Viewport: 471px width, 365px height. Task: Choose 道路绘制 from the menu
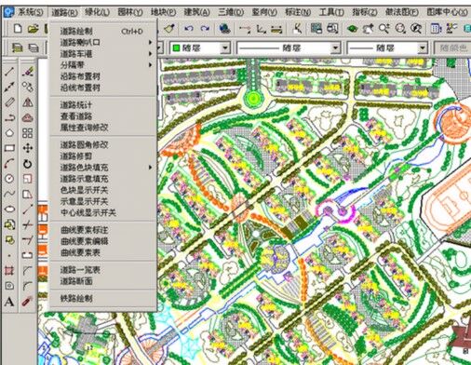103,31
